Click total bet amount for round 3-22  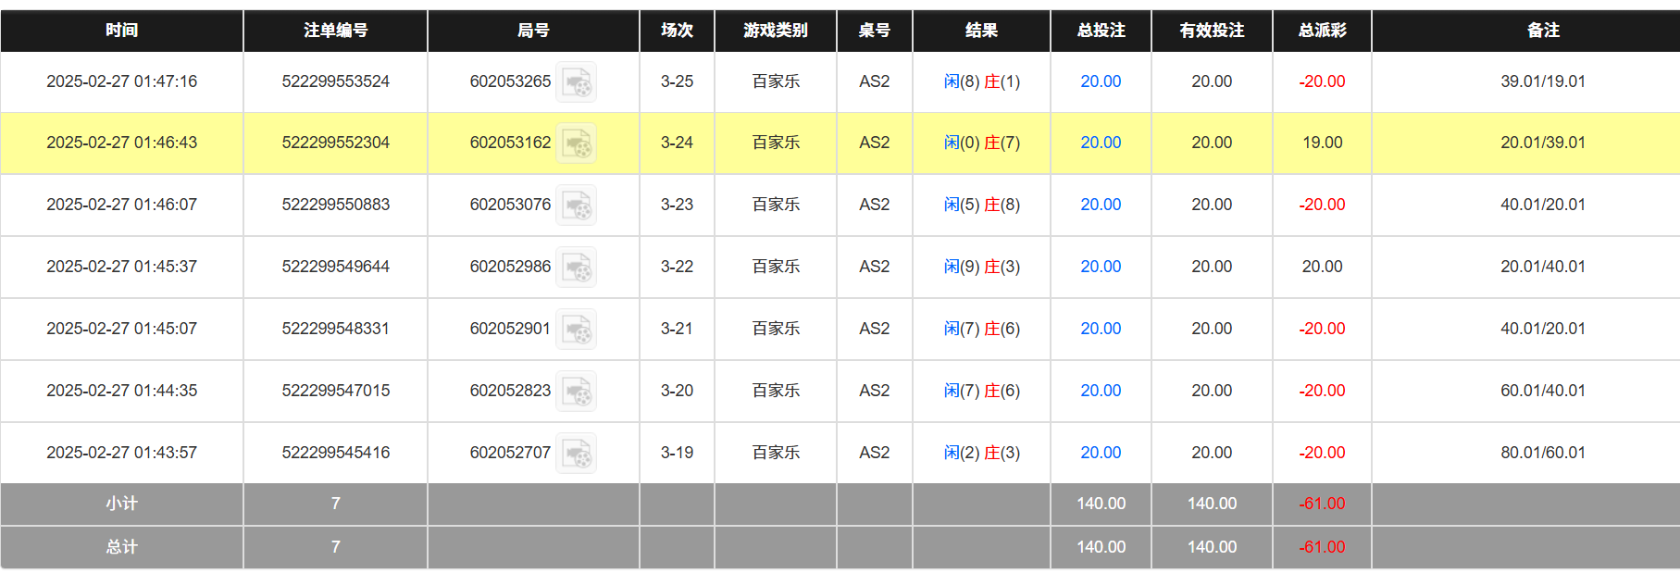[x=1101, y=267]
